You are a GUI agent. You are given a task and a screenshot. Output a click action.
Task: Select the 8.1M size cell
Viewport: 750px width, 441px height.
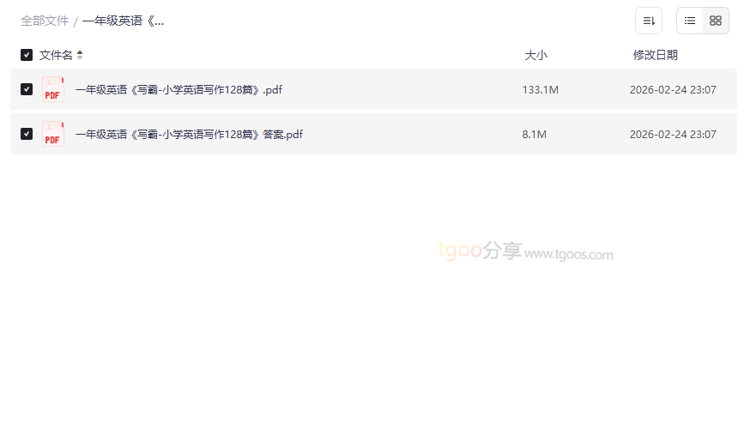pyautogui.click(x=535, y=135)
